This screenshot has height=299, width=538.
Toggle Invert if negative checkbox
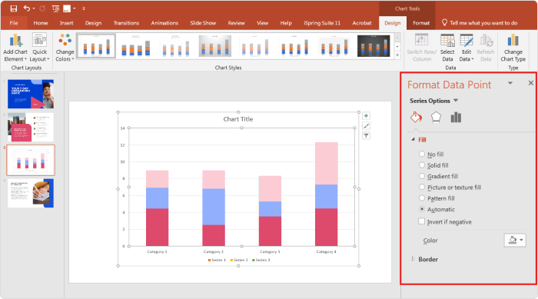[422, 221]
